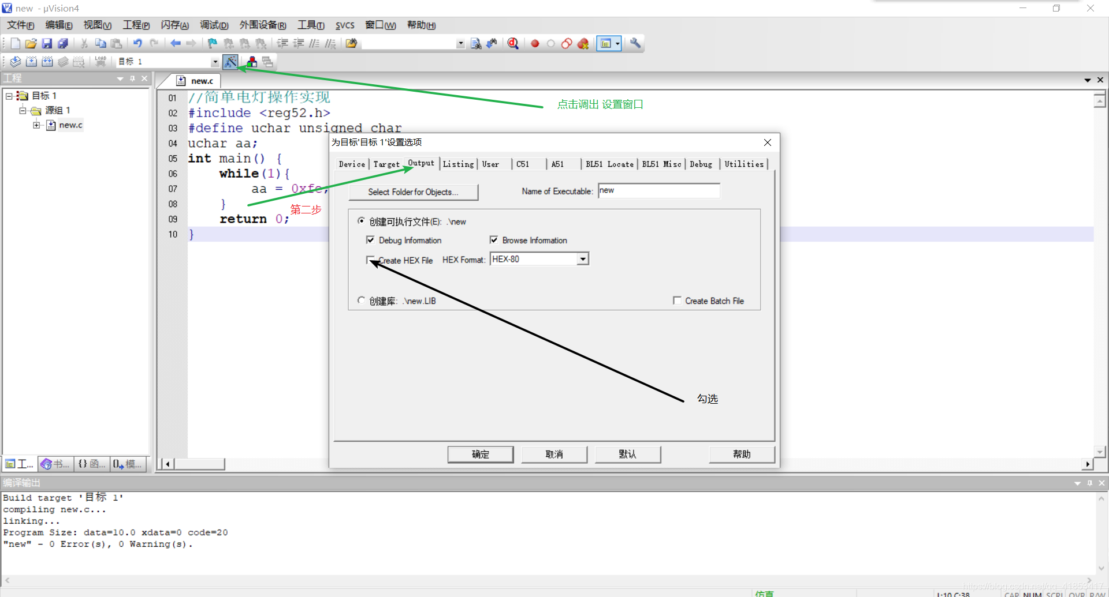Screen dimensions: 1109x597
Task: Rebuild all target files icon
Action: [47, 61]
